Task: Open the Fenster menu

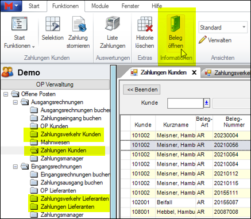Action: pos(130,6)
